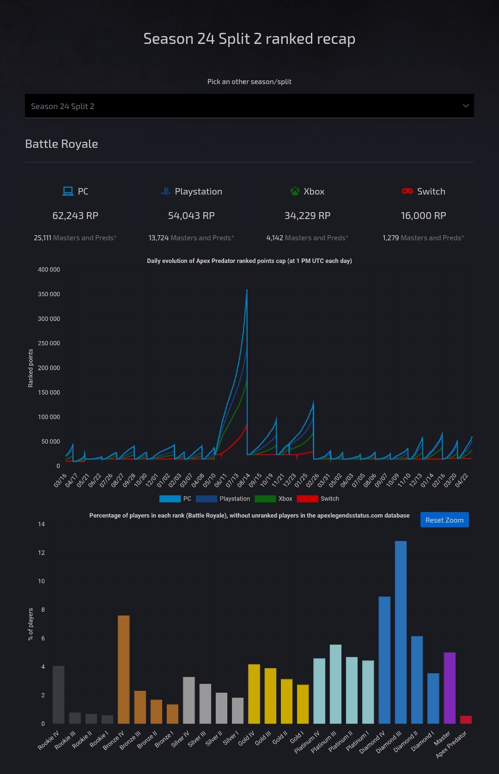
Task: Click the Switch legend label
Action: pyautogui.click(x=330, y=499)
